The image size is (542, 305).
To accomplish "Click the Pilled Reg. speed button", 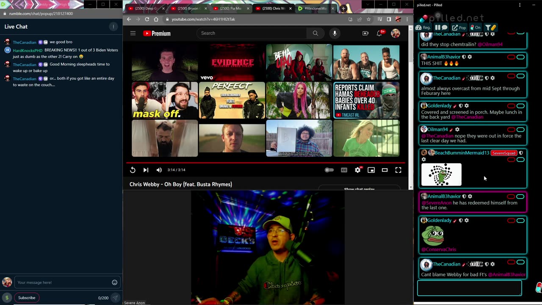I will [423, 28].
